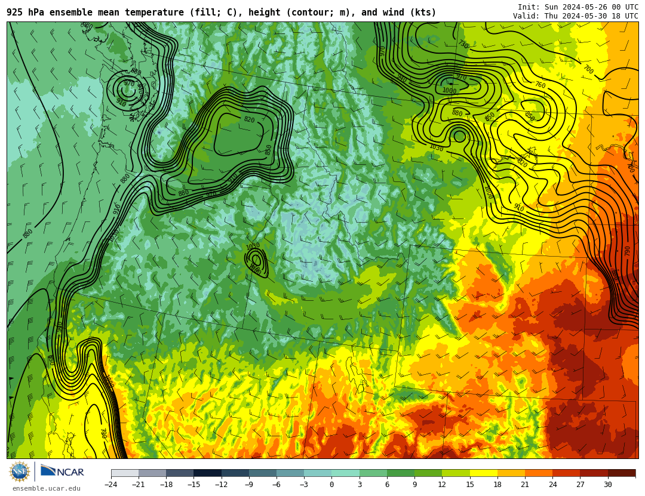
Task: Click the 15 colorbar tick label
Action: tap(470, 485)
